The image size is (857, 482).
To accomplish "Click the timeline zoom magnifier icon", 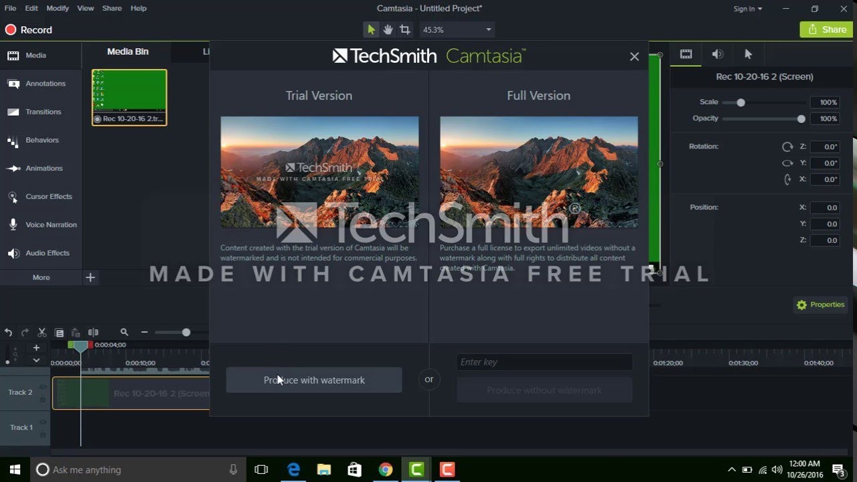I will [x=124, y=332].
